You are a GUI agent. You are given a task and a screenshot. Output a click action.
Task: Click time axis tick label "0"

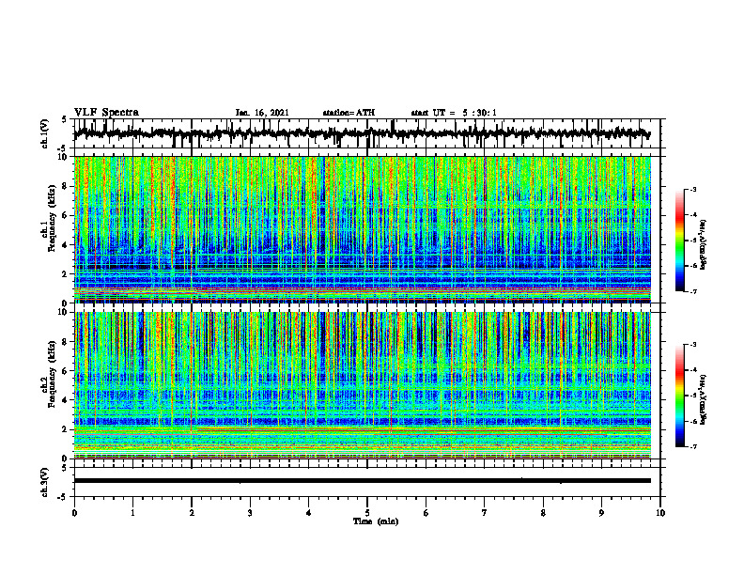tap(74, 513)
